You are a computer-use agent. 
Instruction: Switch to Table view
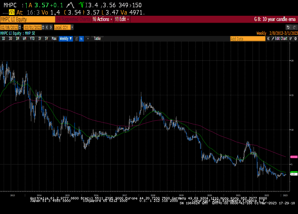coord(97,39)
